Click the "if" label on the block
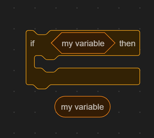 coord(32,43)
